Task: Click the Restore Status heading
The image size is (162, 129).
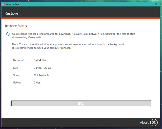Action: pyautogui.click(x=16, y=26)
